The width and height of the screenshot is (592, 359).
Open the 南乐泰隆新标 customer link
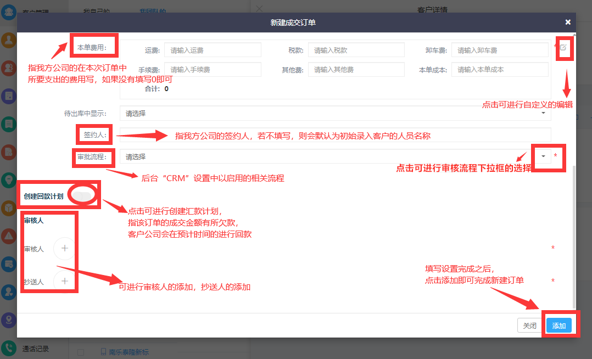(x=129, y=352)
